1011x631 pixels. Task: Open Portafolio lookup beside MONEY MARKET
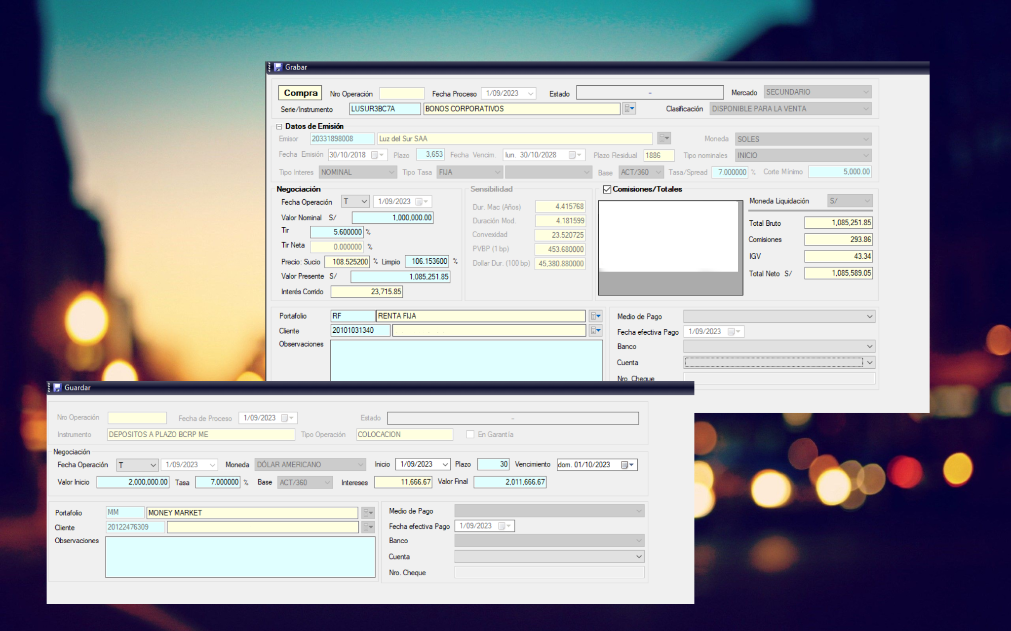point(368,513)
